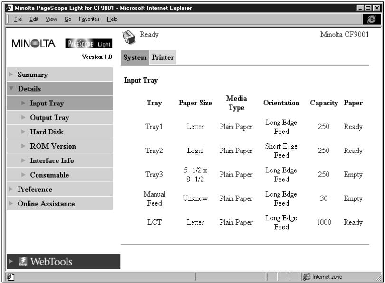Expand the Summary arrow

click(11, 74)
